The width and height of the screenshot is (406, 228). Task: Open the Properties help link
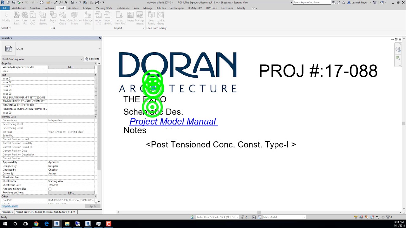(10, 206)
